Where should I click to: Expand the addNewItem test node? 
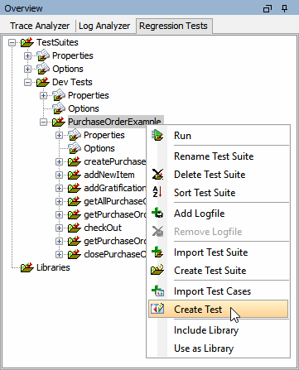(x=59, y=175)
